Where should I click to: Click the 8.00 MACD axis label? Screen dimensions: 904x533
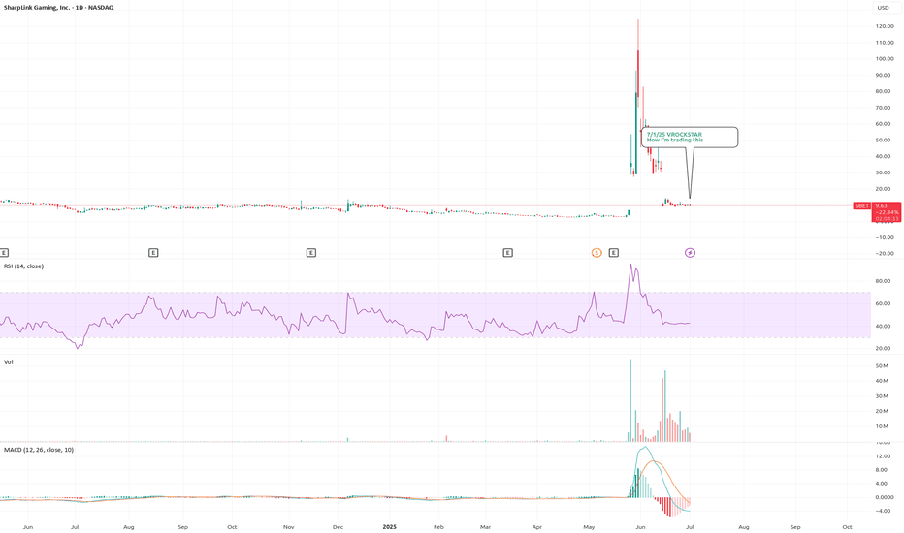click(882, 470)
